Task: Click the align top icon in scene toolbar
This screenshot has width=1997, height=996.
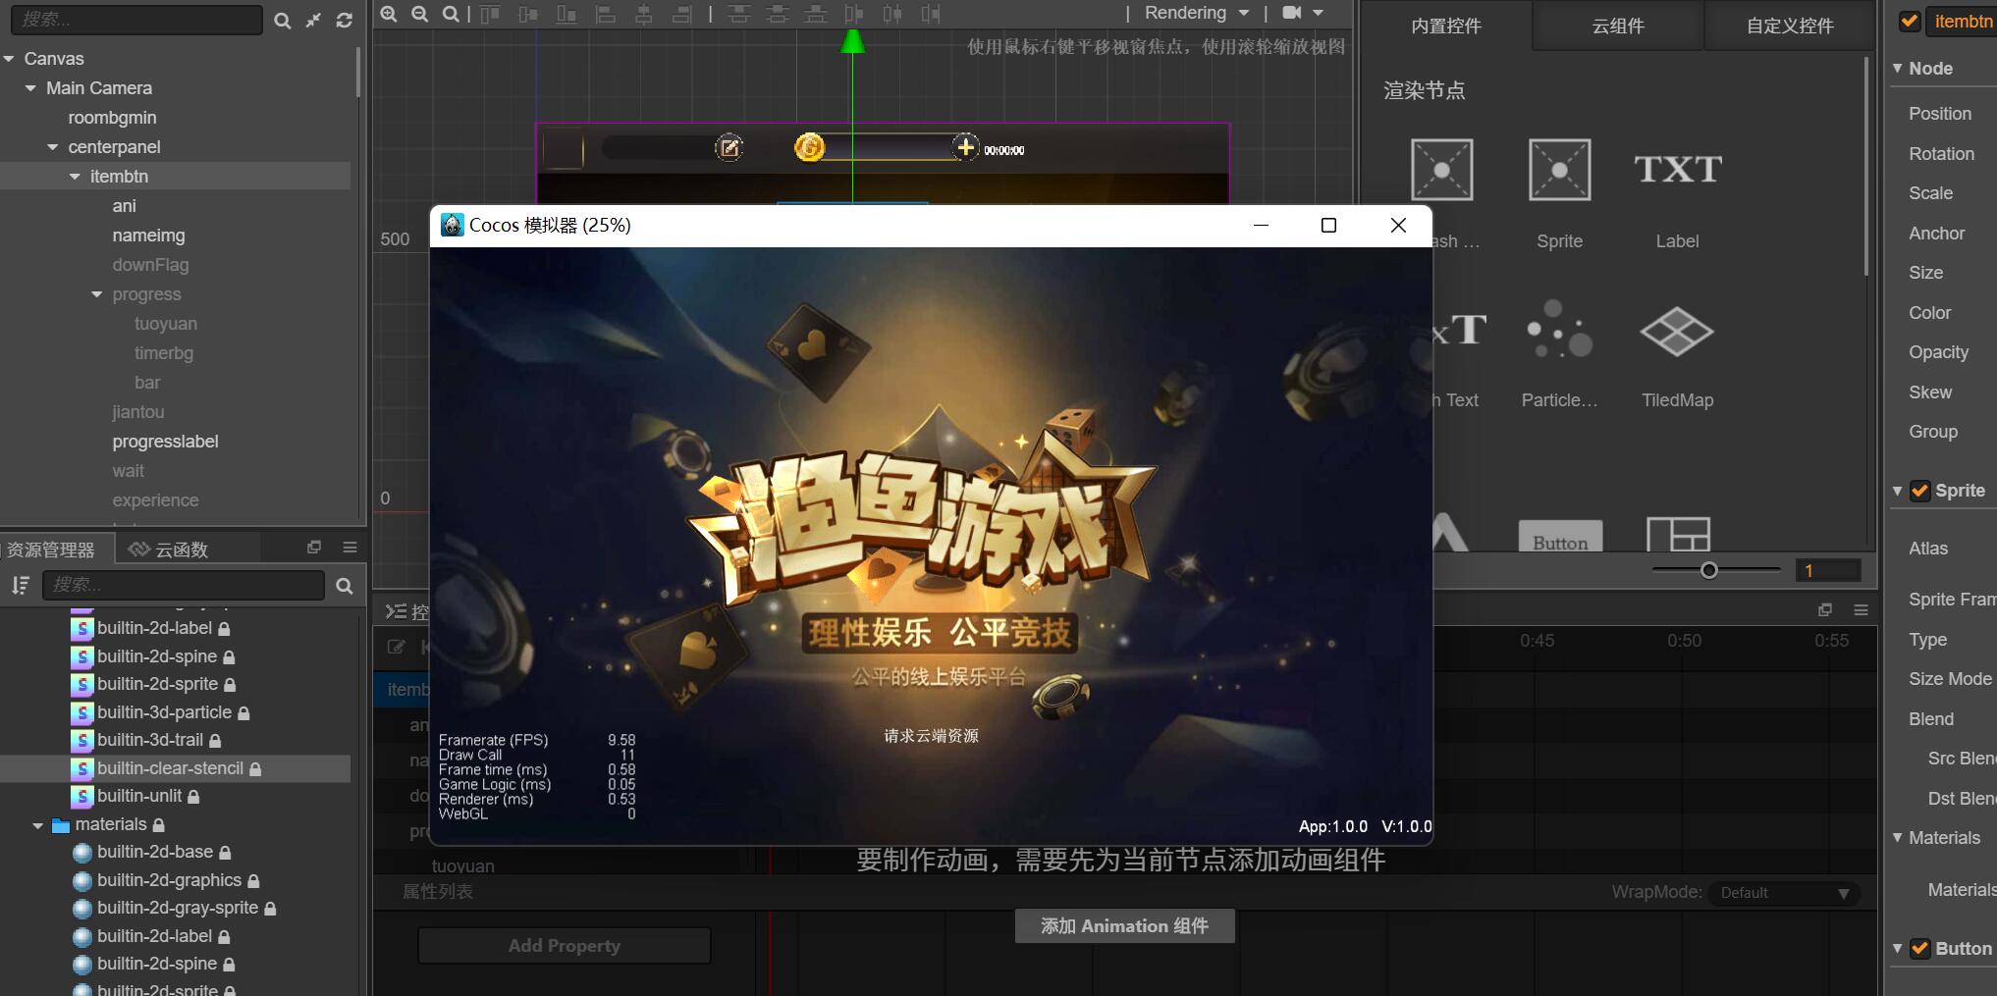Action: coord(490,14)
